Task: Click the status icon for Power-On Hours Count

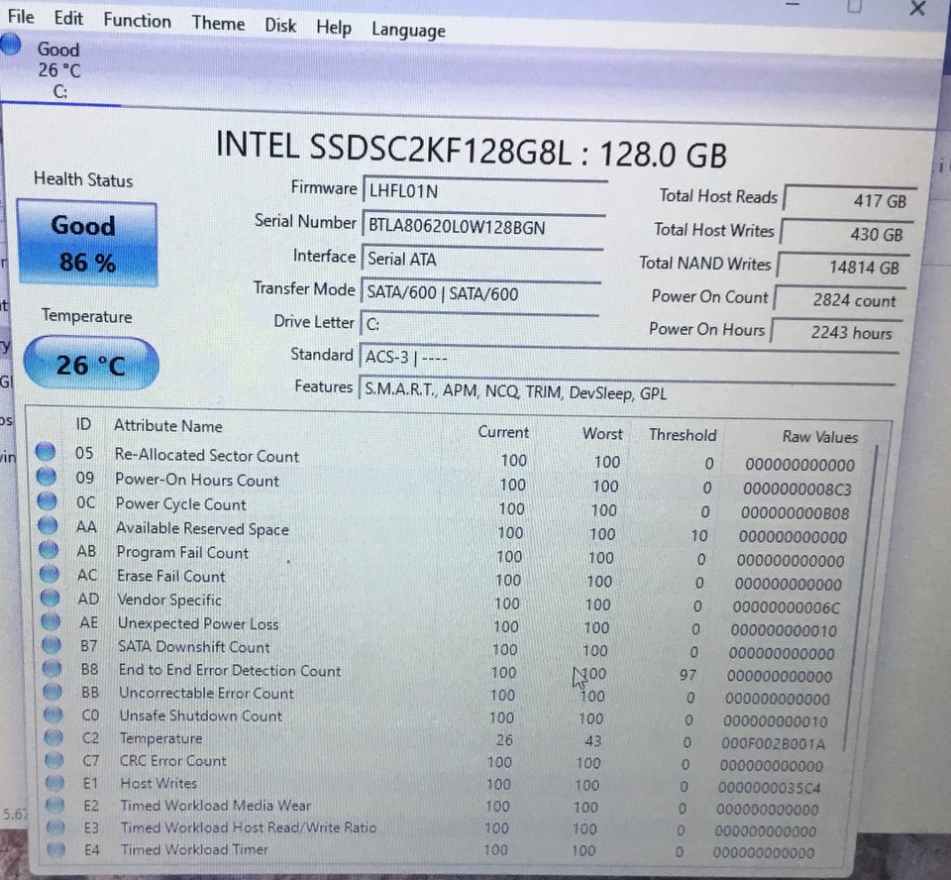Action: [x=47, y=477]
